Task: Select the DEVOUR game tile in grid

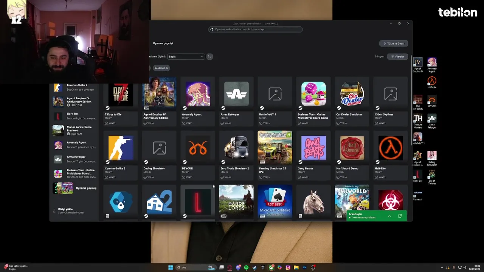Action: tap(198, 156)
